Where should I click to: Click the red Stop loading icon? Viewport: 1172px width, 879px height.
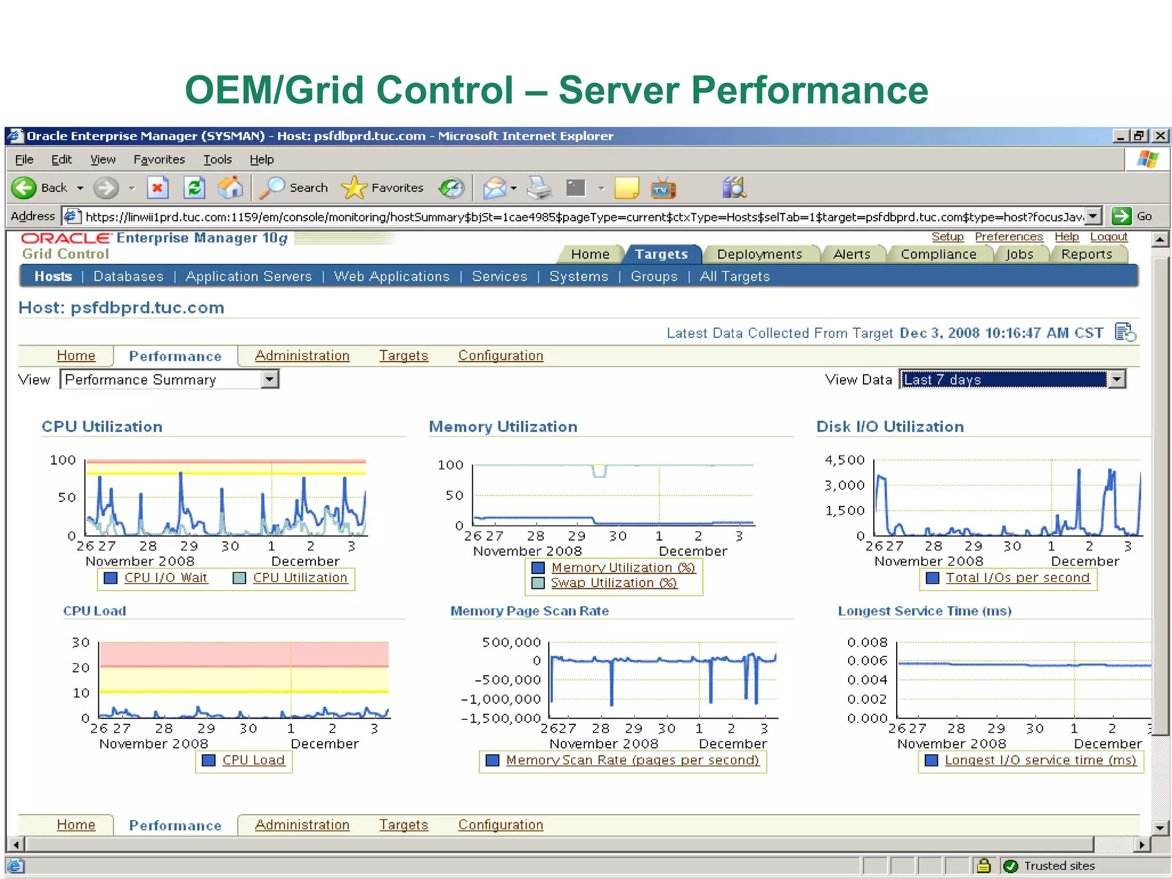(x=157, y=188)
